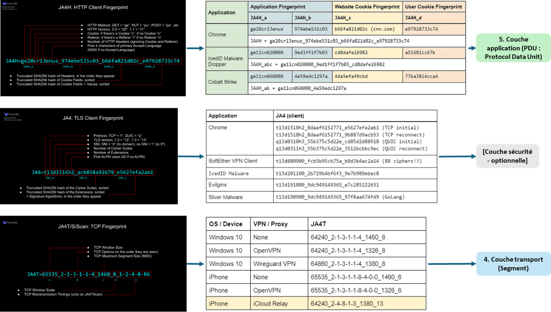Click the '64240_2-1-3-1-1-4_1326_8' value

348,250
